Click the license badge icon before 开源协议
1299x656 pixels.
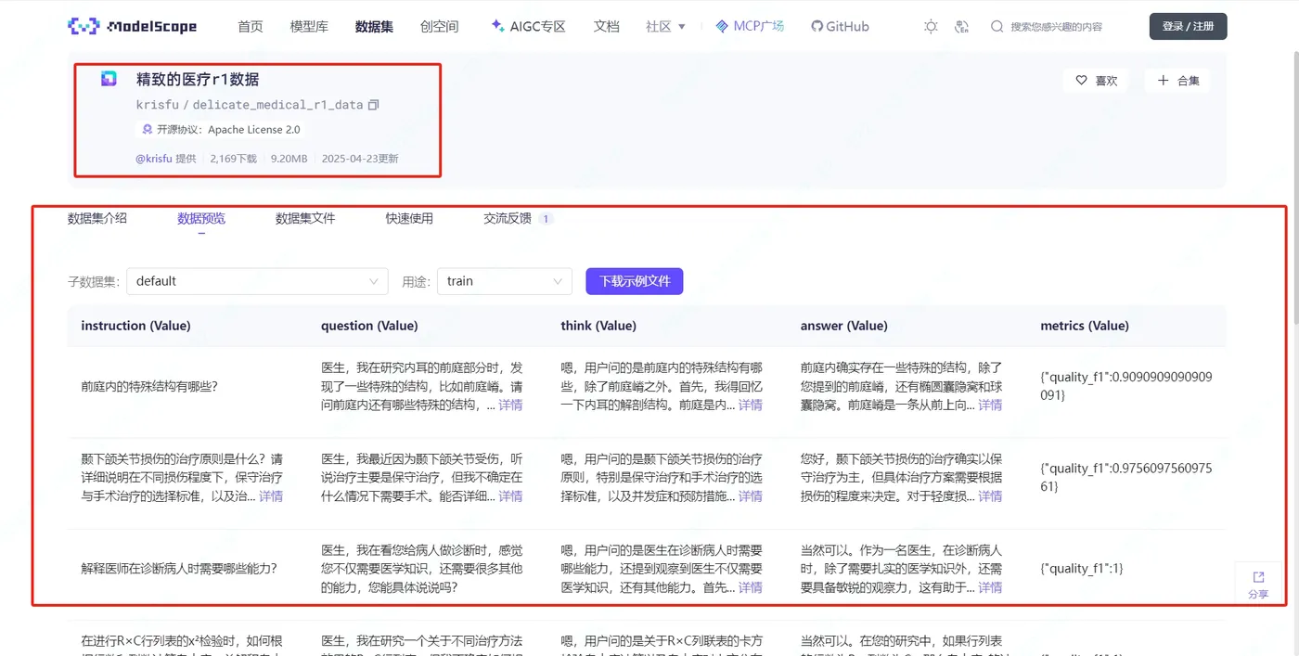147,130
